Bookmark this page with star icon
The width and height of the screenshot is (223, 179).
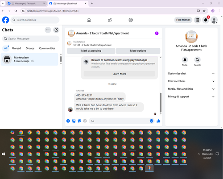(204, 11)
